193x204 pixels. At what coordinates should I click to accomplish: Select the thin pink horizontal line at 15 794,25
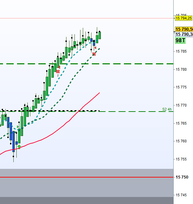(86, 18)
